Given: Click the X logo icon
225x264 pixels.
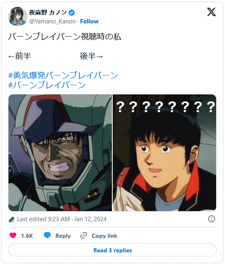Looking at the screenshot, I should [x=211, y=12].
